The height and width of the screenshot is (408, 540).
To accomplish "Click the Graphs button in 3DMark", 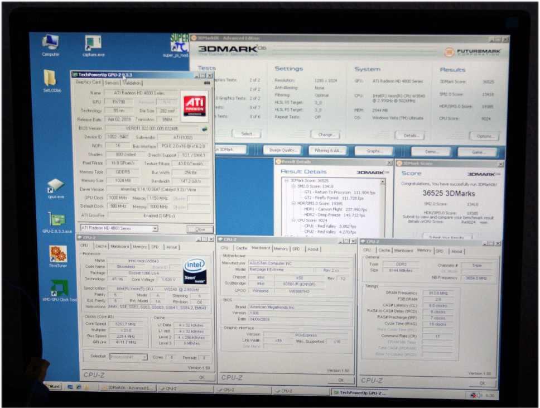I will (x=374, y=151).
